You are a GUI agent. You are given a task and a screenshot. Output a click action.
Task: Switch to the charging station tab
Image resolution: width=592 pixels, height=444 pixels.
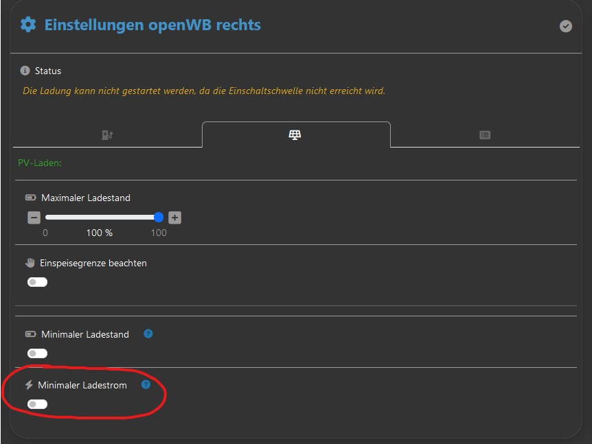click(x=107, y=135)
